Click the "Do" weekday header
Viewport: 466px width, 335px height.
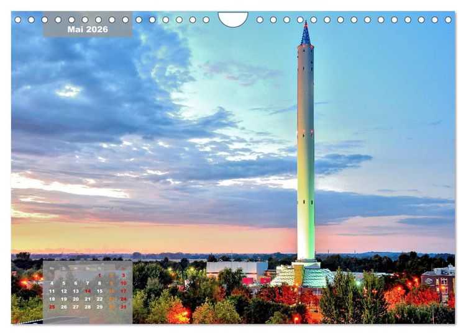88,268
